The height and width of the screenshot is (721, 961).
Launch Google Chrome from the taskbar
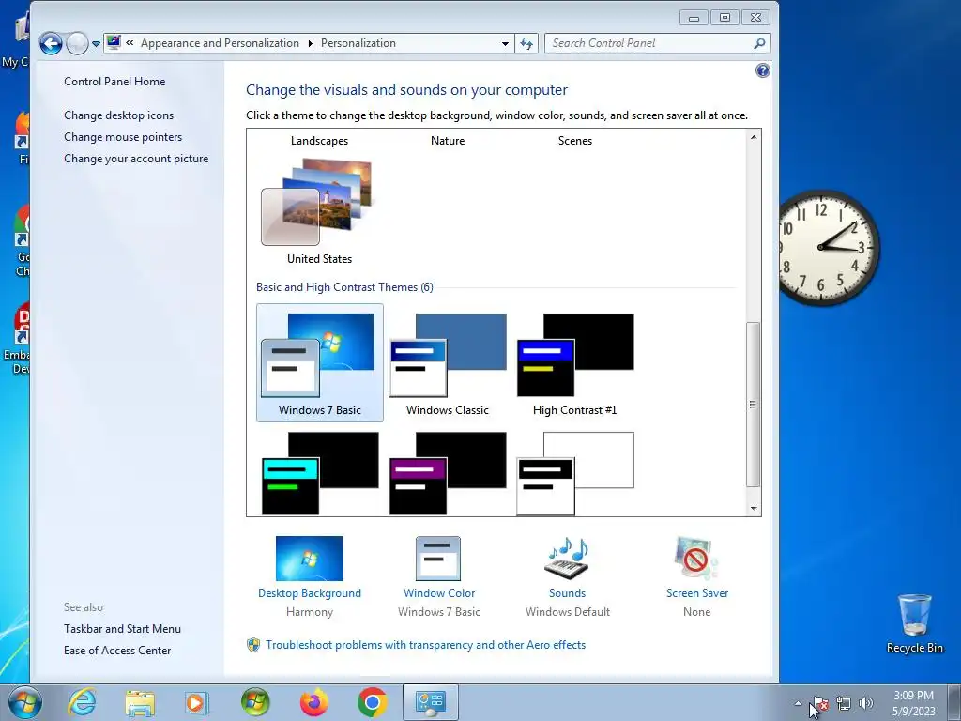[x=372, y=702]
